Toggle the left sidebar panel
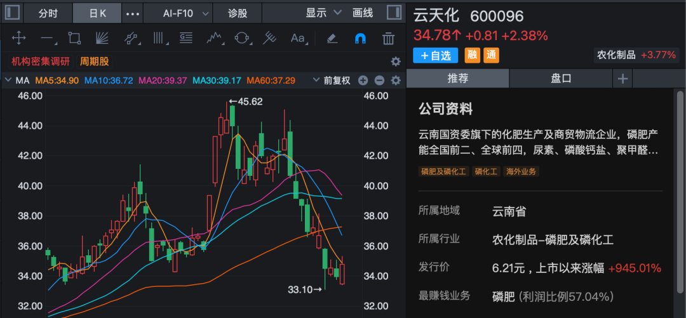686x318 pixels. [12, 13]
